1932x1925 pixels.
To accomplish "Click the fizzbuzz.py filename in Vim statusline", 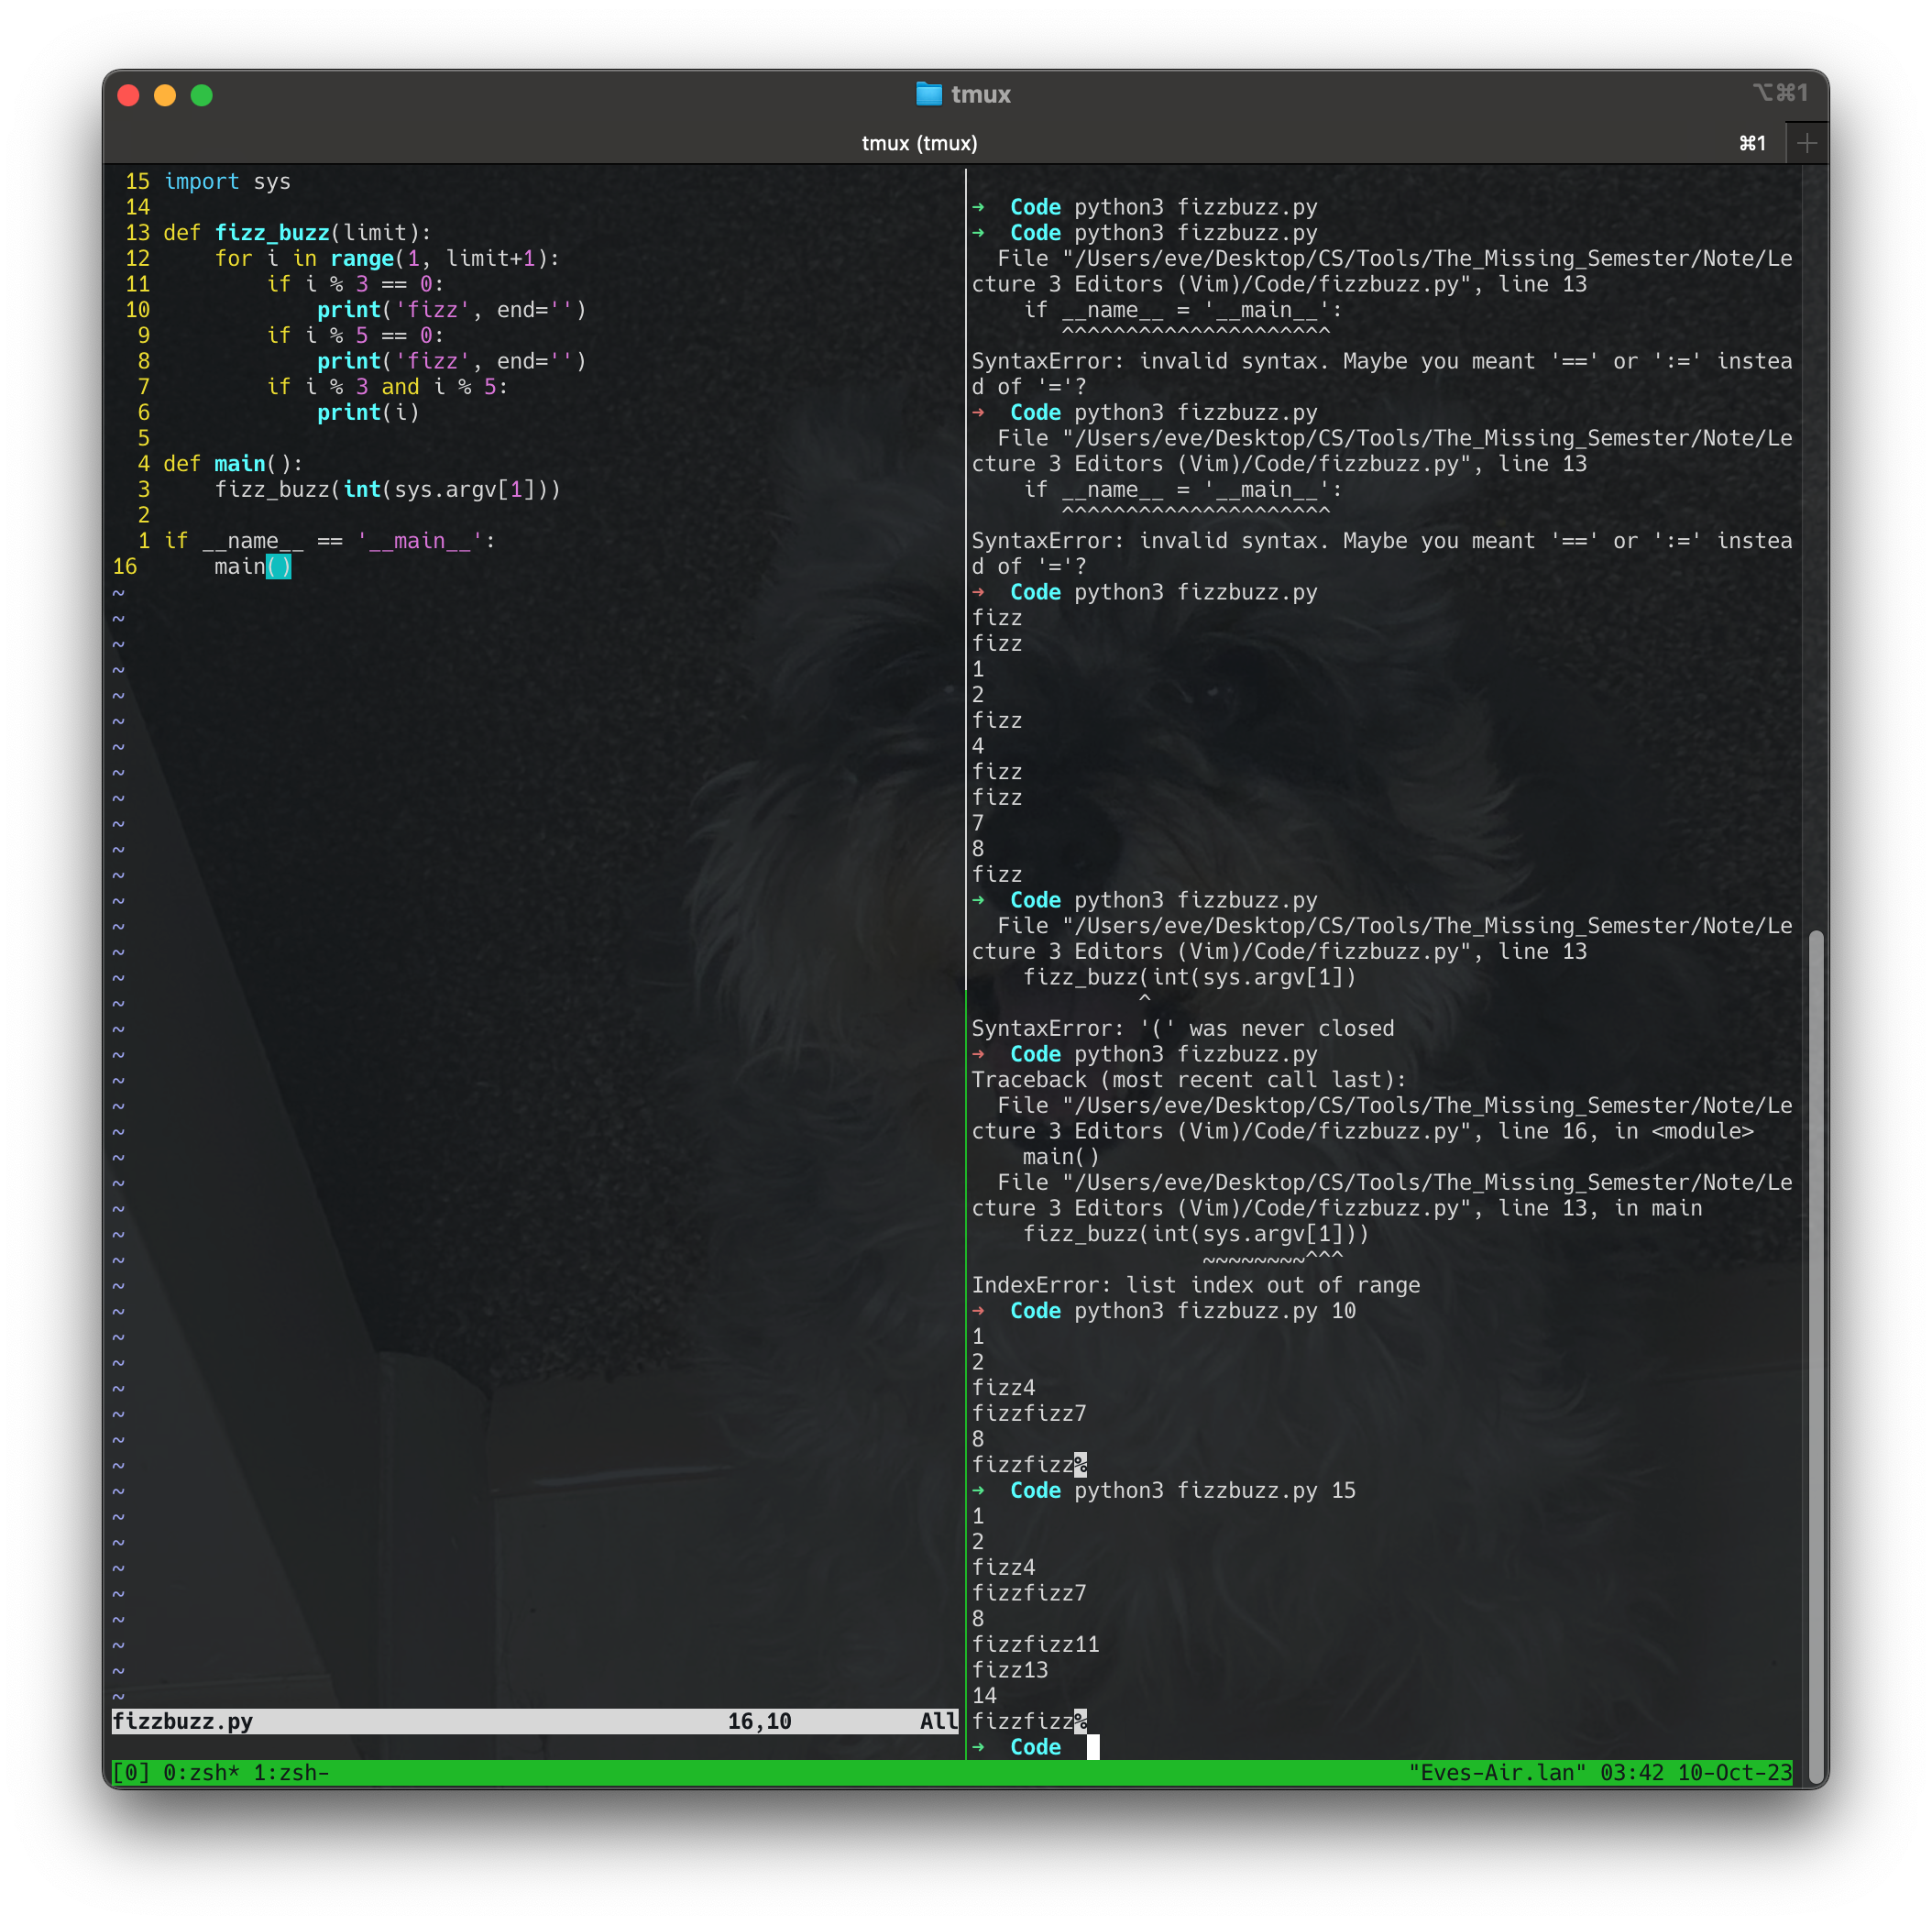I will [182, 1721].
